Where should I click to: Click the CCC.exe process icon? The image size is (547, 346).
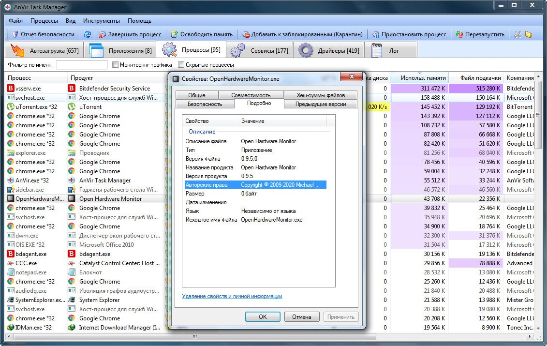(x=11, y=263)
